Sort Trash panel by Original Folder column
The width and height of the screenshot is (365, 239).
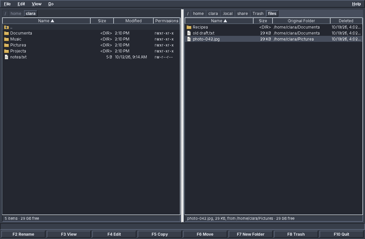point(301,21)
